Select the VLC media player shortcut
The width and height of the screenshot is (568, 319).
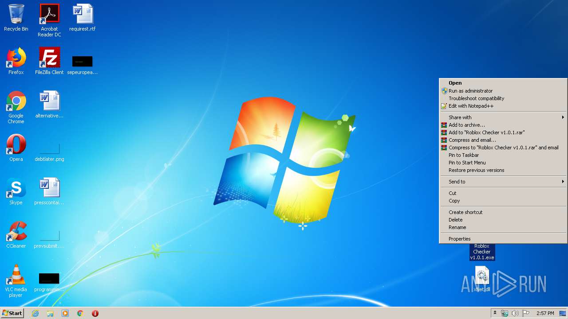(16, 281)
